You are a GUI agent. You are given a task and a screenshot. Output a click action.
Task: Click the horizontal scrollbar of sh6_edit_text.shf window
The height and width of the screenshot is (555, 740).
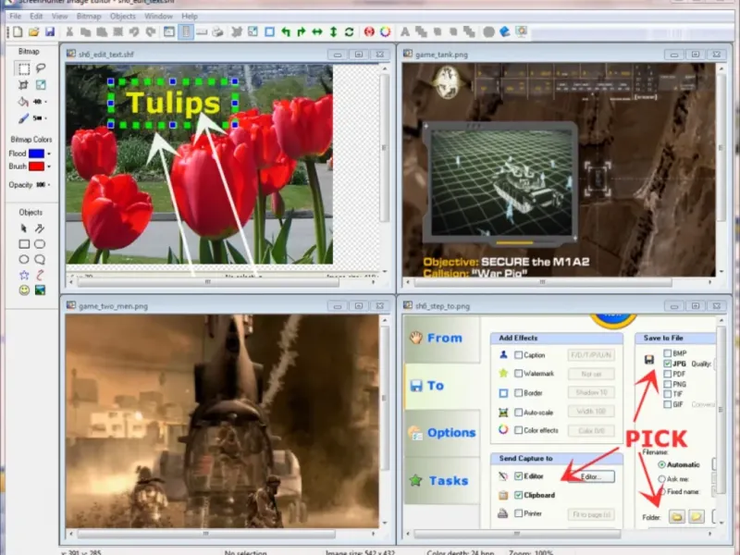coord(208,282)
